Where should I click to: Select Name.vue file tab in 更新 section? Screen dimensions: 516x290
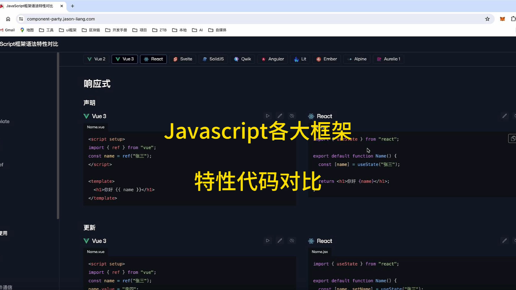(96, 252)
